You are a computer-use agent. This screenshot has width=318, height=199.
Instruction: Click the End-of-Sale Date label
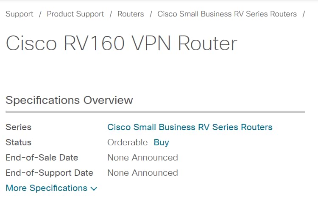[42, 158]
